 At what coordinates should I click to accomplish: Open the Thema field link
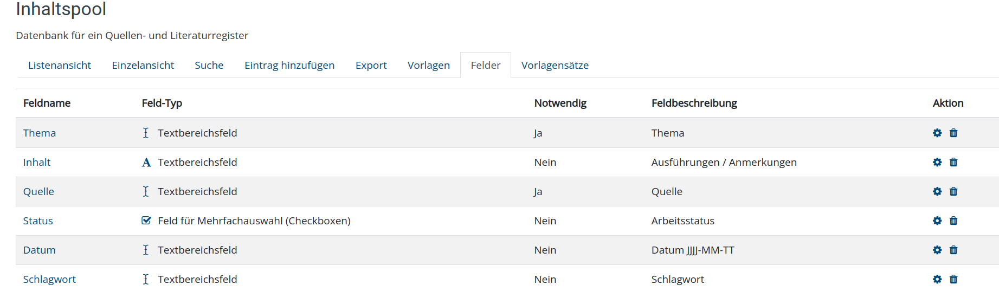tap(40, 133)
